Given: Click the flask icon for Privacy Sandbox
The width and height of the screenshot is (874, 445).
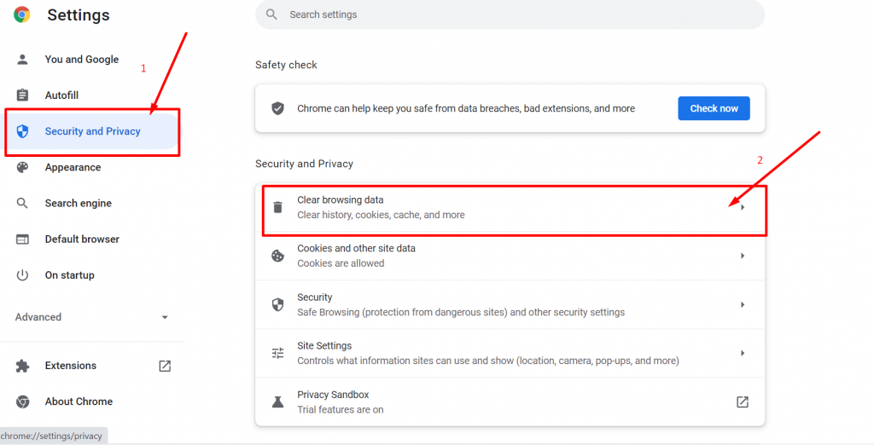Looking at the screenshot, I should (x=277, y=402).
